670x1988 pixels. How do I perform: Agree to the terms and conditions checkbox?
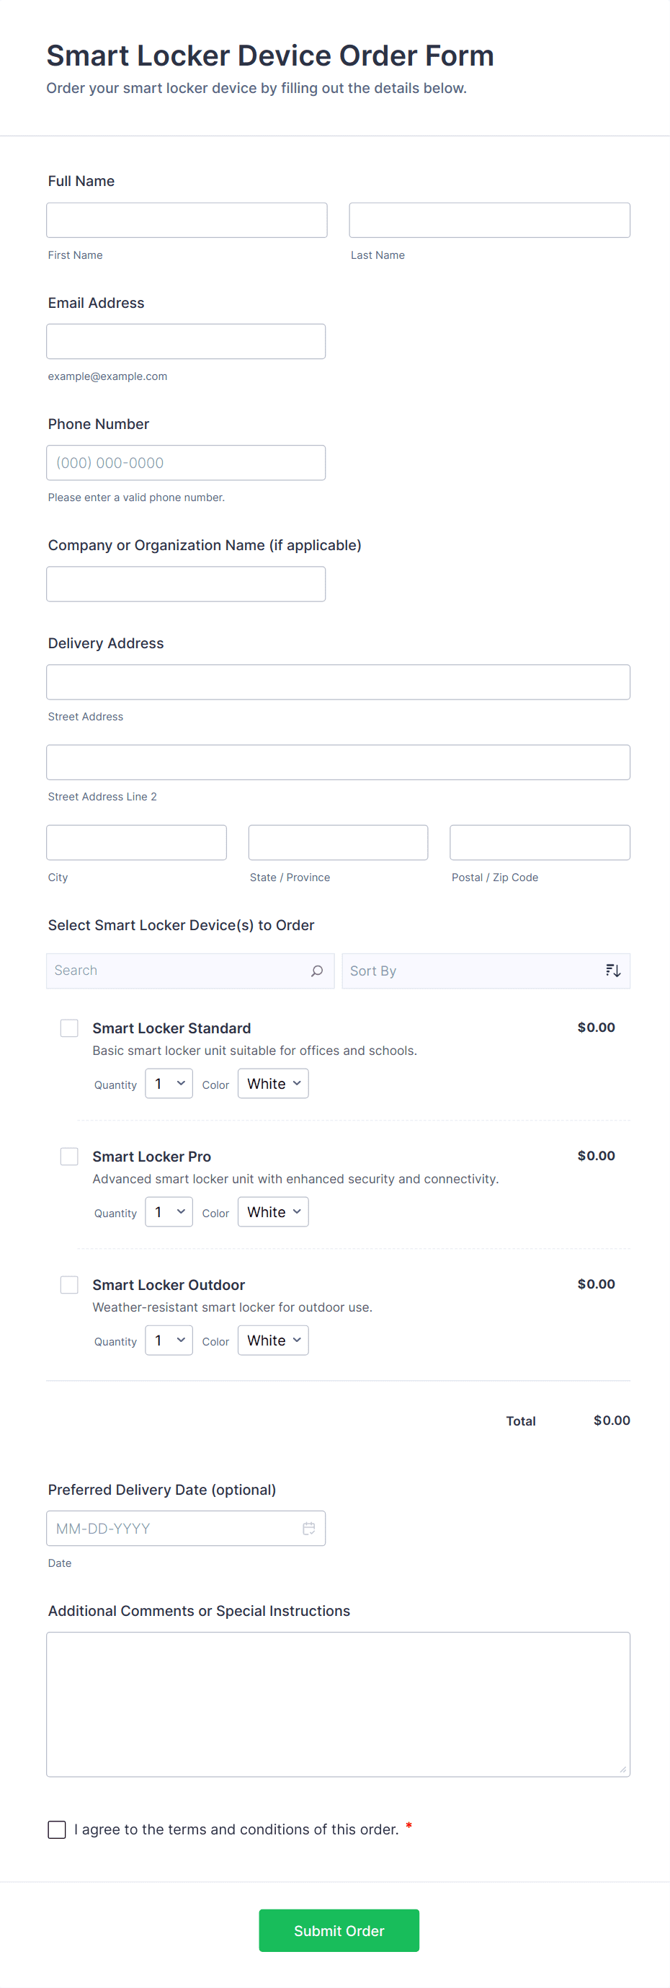point(57,1829)
